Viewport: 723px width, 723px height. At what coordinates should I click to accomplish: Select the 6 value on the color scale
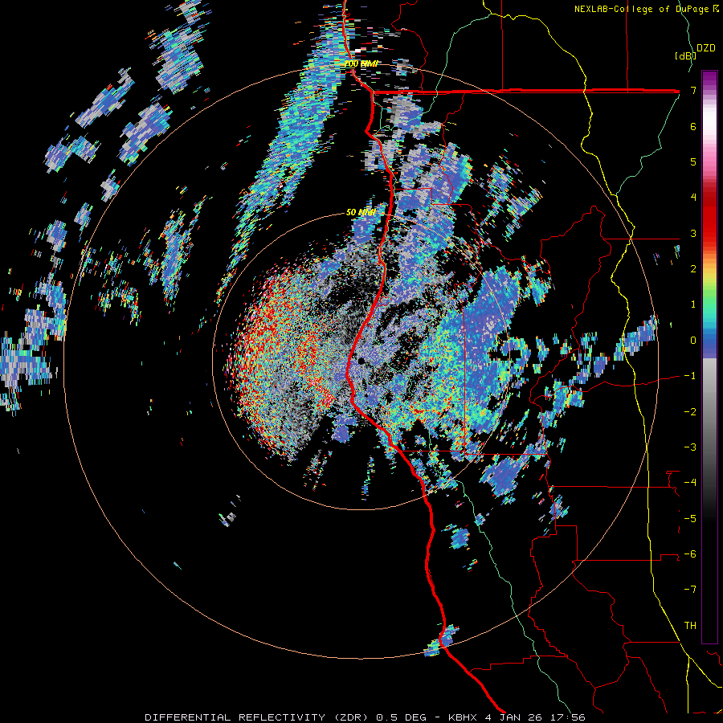tap(693, 126)
